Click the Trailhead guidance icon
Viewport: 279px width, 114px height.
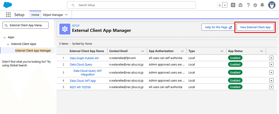pos(241,5)
